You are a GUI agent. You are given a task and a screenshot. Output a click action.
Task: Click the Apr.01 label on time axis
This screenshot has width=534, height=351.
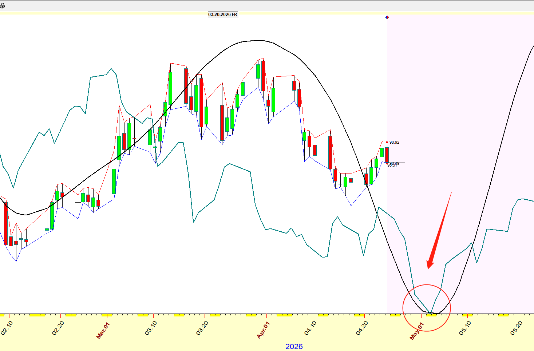[x=263, y=330]
